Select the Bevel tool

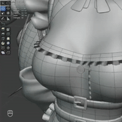[3, 34]
